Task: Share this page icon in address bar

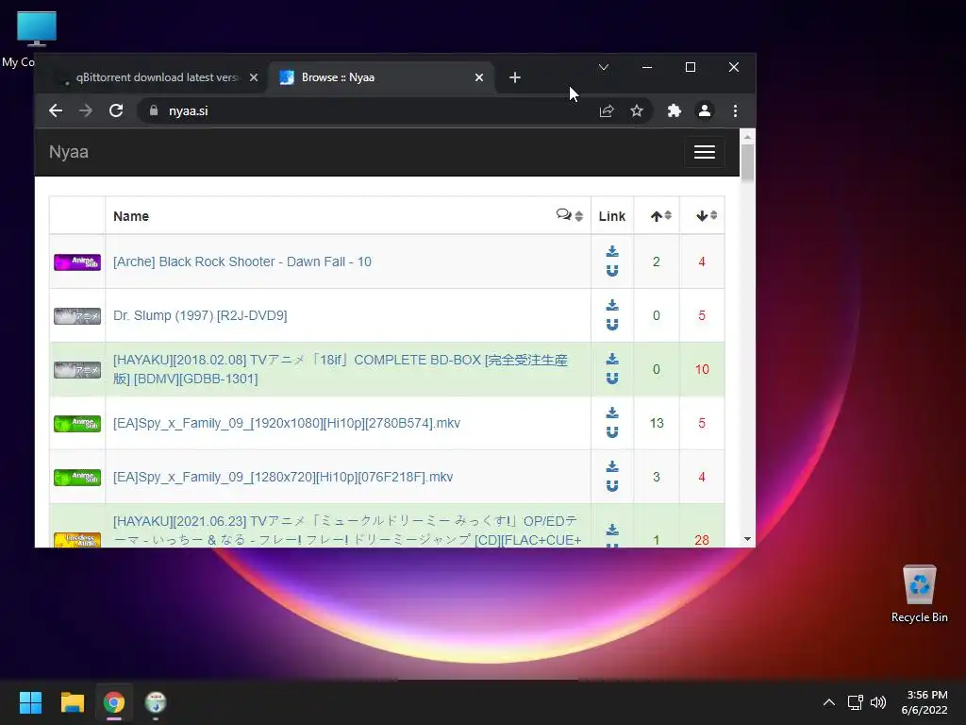Action: [x=607, y=111]
